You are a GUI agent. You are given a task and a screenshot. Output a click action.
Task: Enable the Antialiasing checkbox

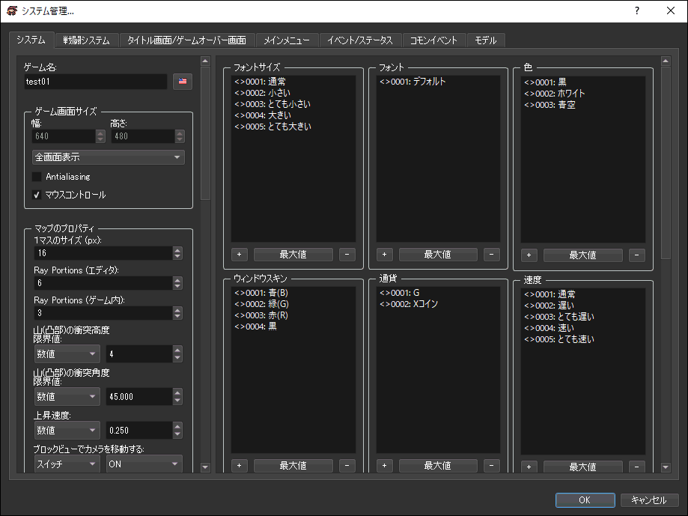37,177
